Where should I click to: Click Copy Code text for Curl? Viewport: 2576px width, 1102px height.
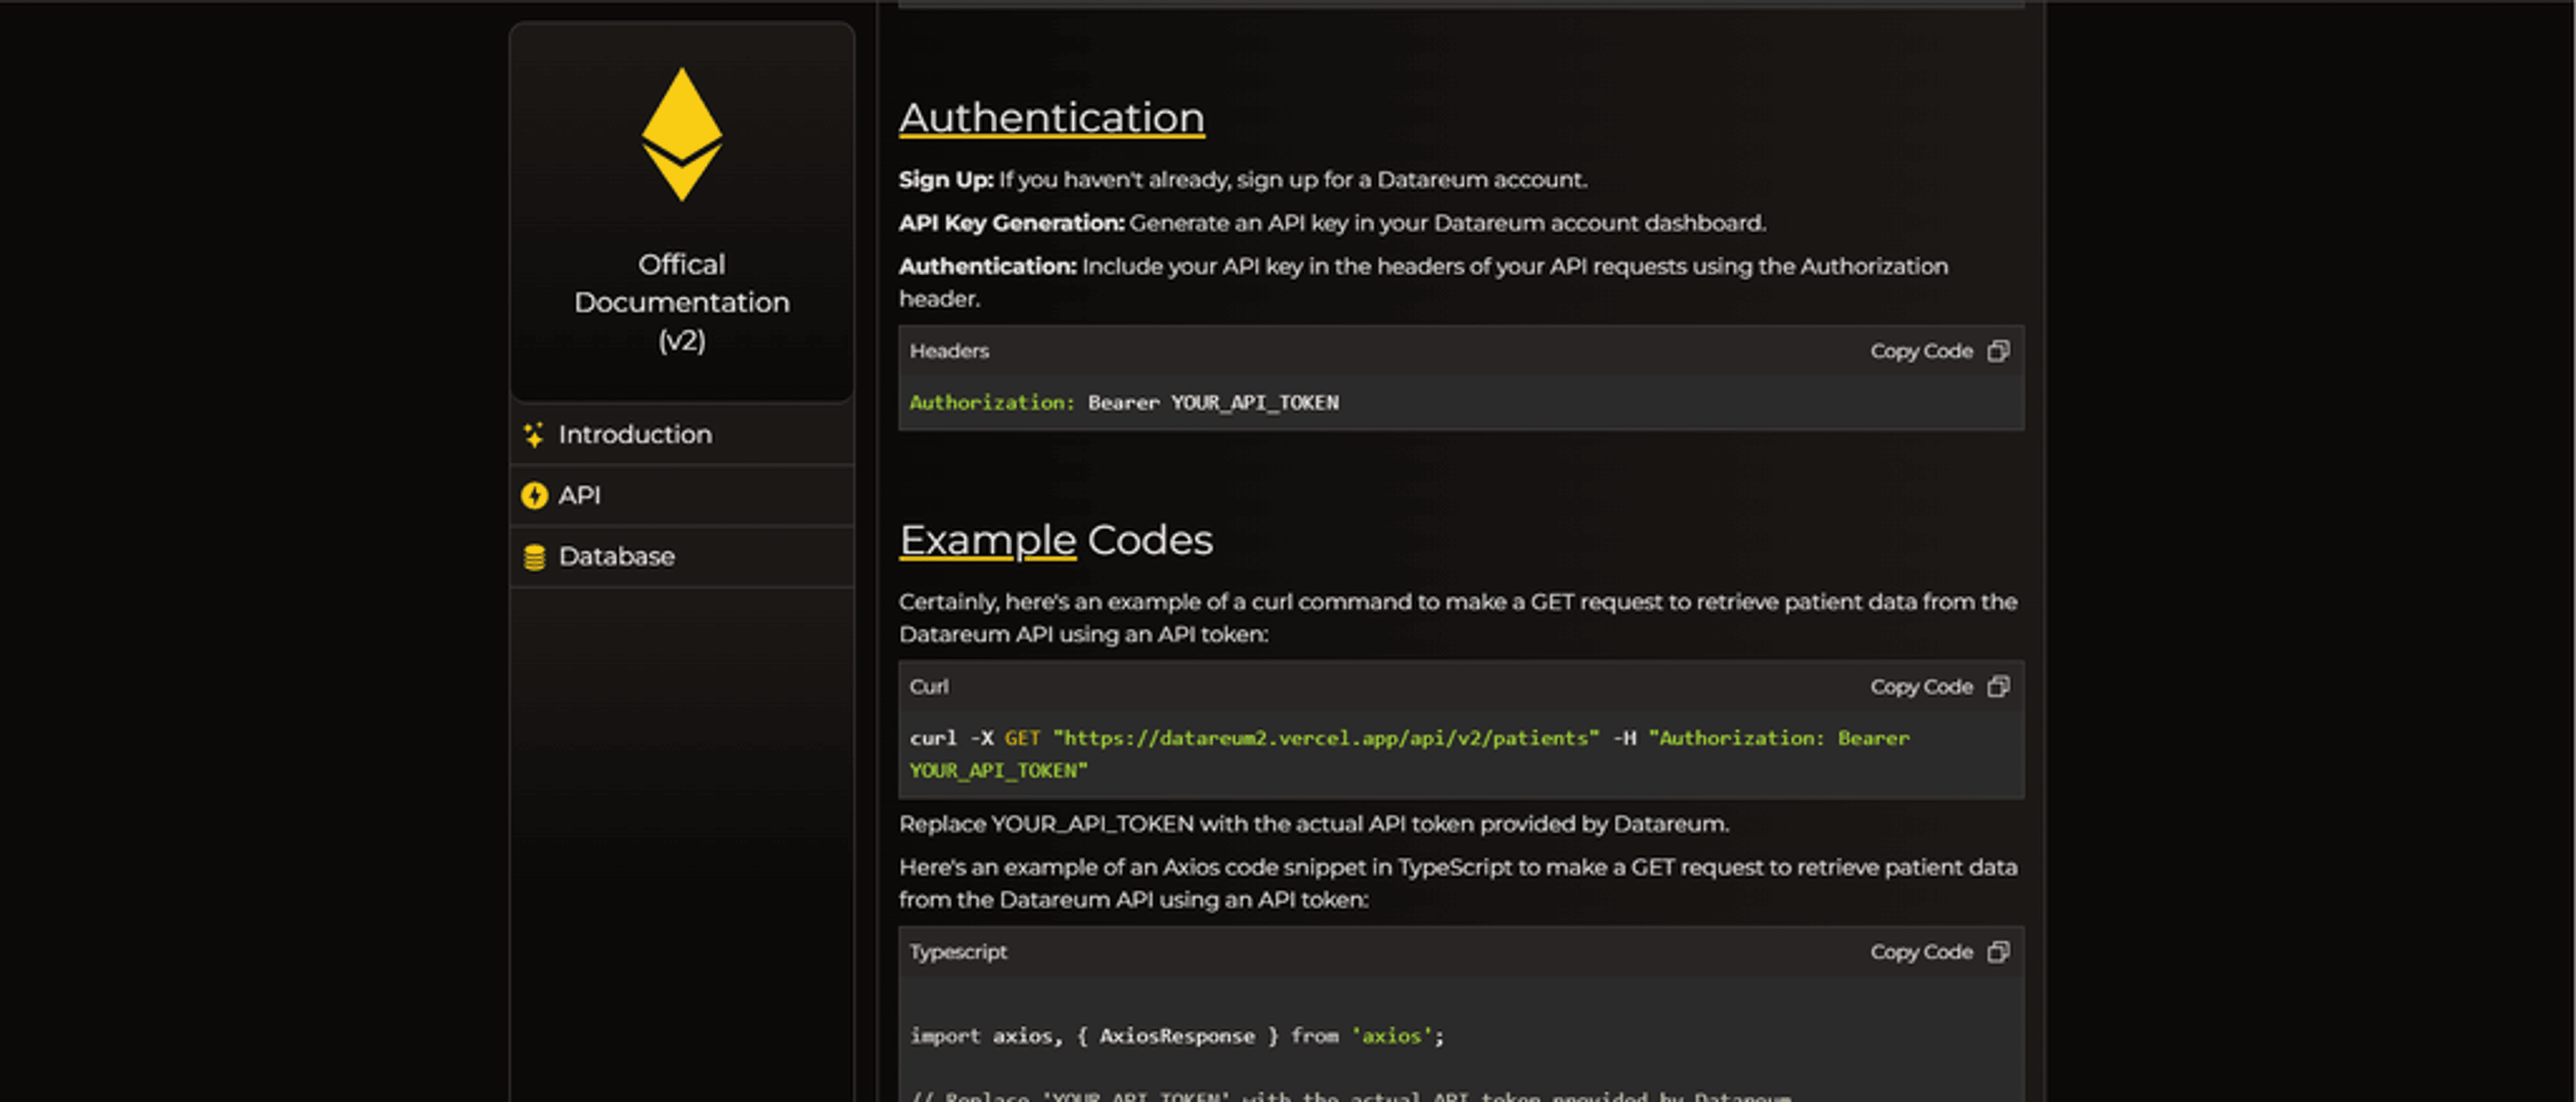point(1921,687)
